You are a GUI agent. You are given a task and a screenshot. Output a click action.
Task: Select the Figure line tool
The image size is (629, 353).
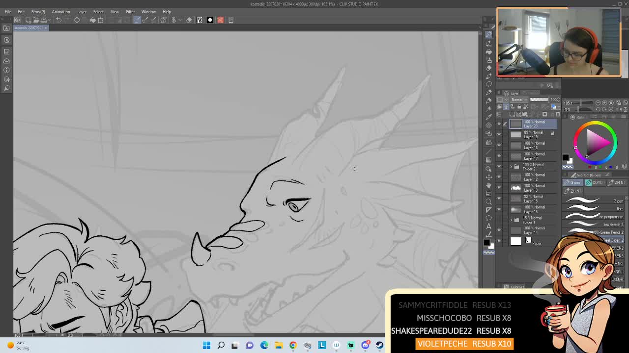pos(488,151)
